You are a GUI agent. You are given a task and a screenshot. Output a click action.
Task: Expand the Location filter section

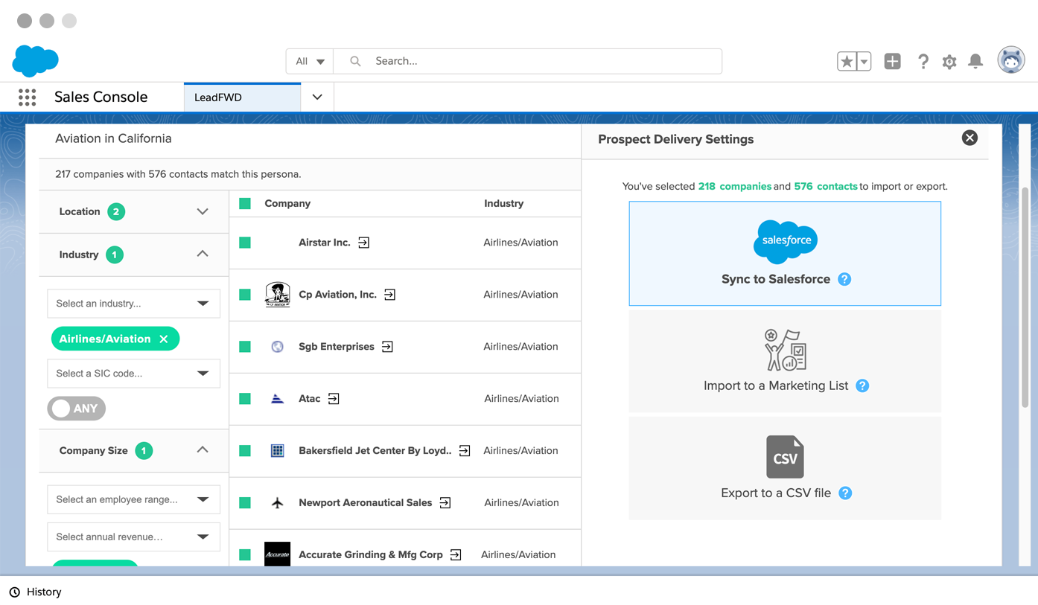point(203,211)
